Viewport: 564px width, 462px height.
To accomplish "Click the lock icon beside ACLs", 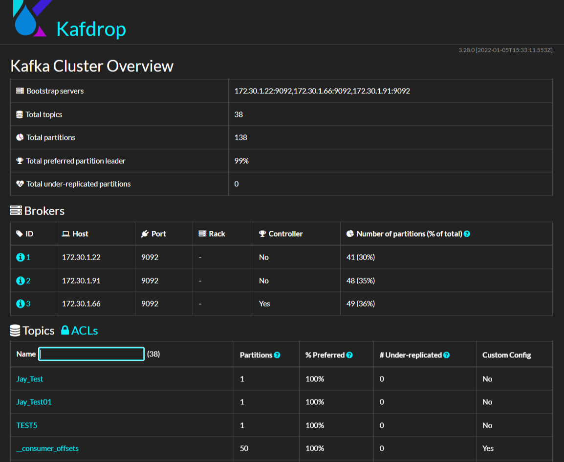I will click(65, 330).
